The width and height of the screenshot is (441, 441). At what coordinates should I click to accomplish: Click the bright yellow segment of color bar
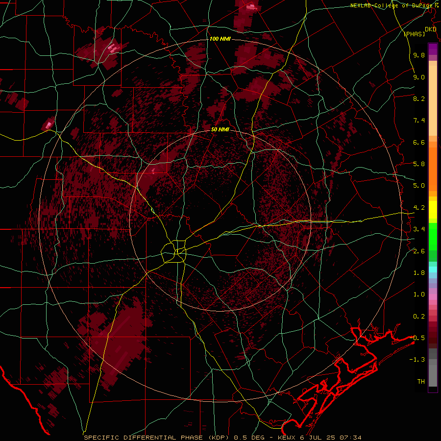tap(433, 210)
